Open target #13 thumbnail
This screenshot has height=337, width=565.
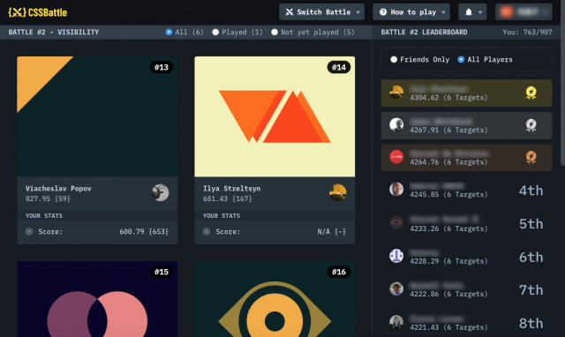pyautogui.click(x=97, y=116)
